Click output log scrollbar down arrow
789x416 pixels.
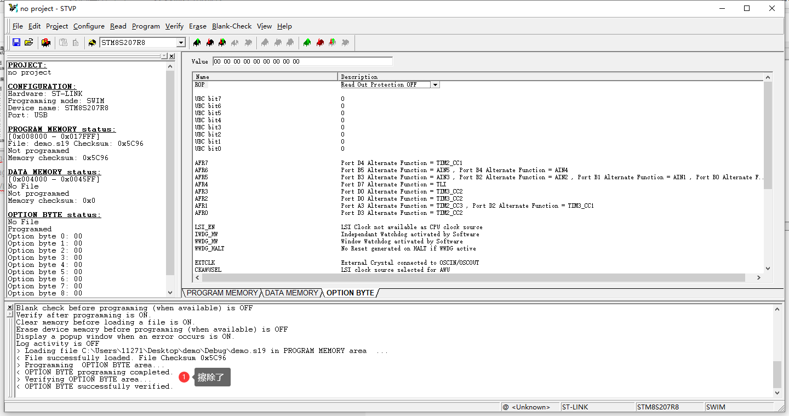(777, 392)
